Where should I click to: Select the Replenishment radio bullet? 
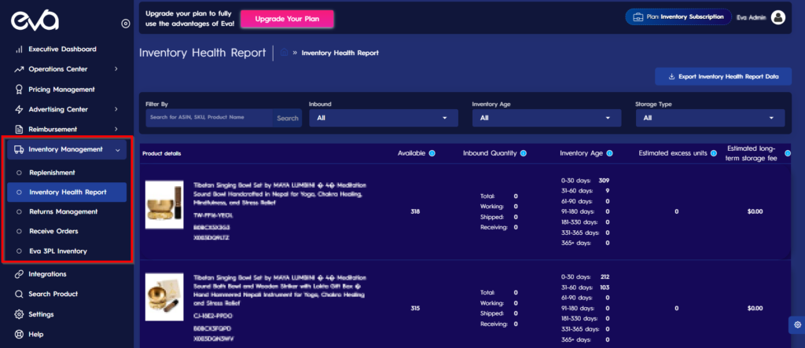[x=19, y=173]
